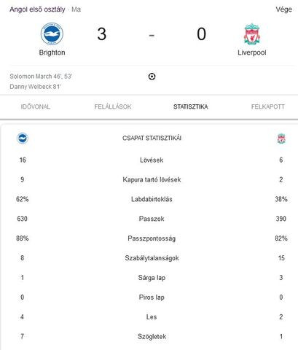Image resolution: width=298 pixels, height=350 pixels.
Task: Click scorer Solomon March 46', 53'
Action: click(x=41, y=77)
